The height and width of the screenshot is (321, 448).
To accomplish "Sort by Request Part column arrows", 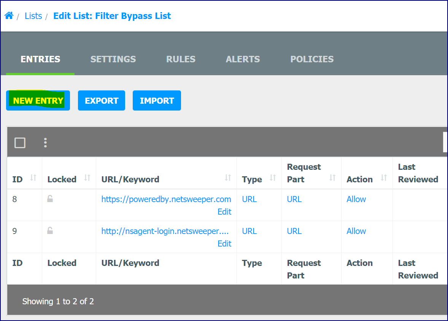I will 332,178.
